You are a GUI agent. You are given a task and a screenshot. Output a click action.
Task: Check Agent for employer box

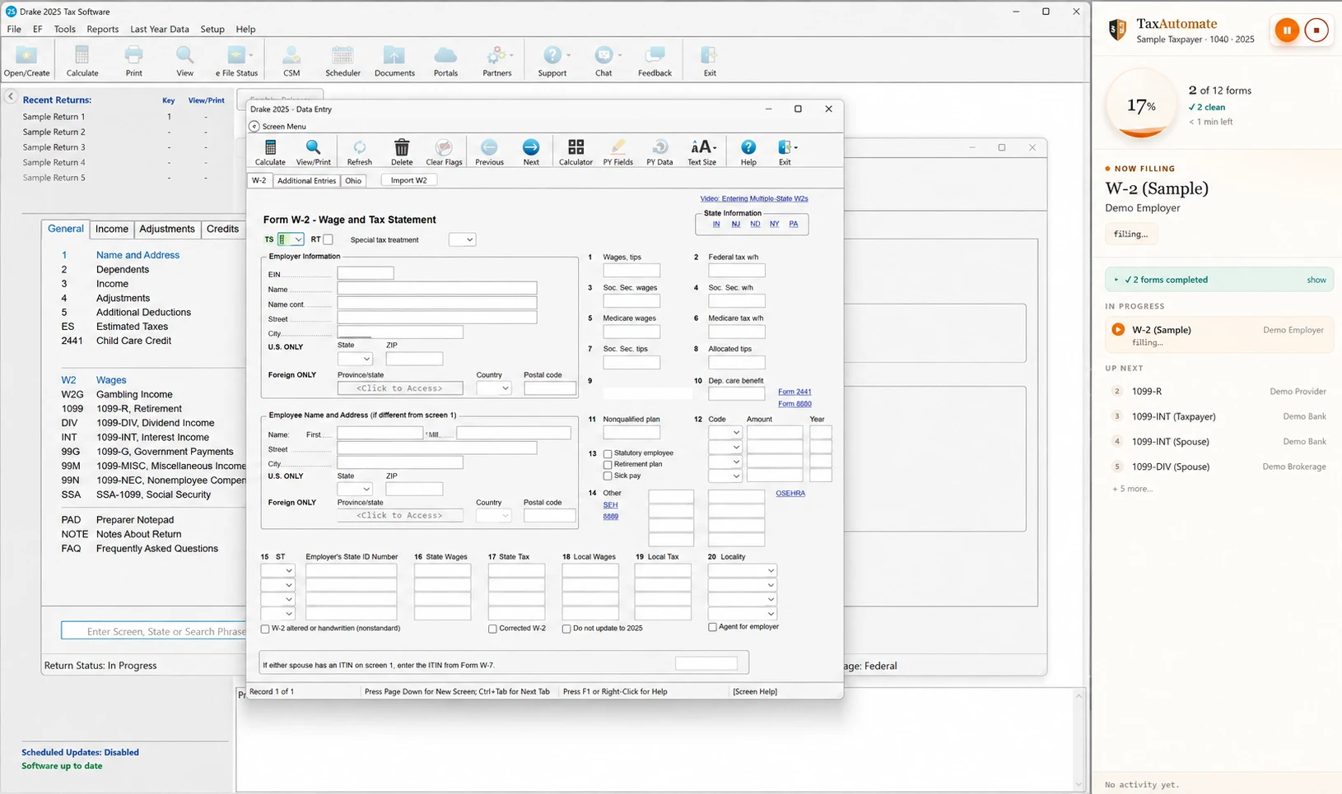pyautogui.click(x=712, y=627)
